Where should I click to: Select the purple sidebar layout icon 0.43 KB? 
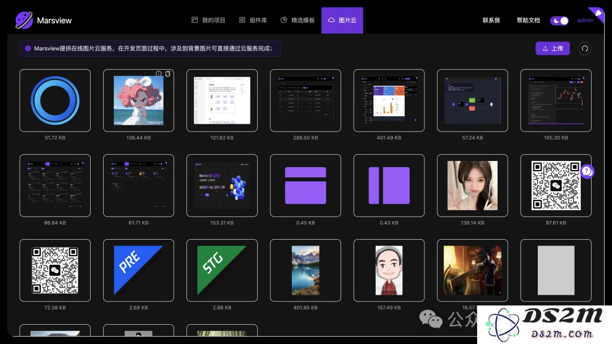tap(389, 185)
